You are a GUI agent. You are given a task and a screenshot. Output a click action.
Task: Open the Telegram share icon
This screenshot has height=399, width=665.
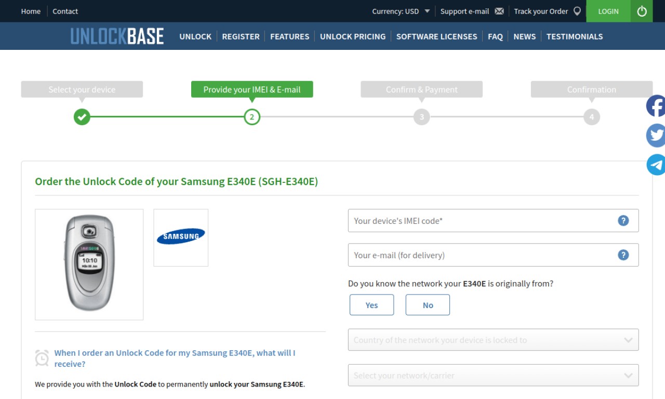click(656, 165)
